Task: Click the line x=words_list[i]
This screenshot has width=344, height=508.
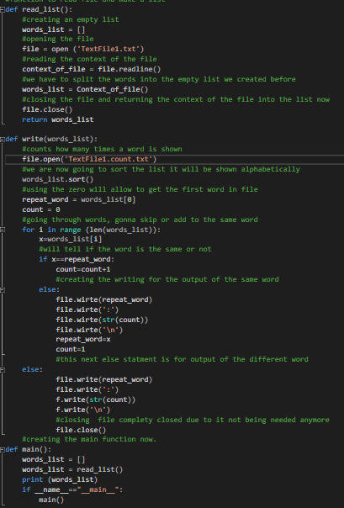Action: click(71, 239)
